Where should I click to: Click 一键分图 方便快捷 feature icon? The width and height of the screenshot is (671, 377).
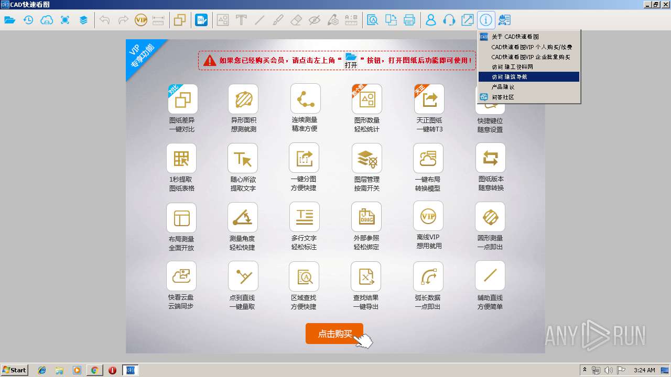point(304,158)
